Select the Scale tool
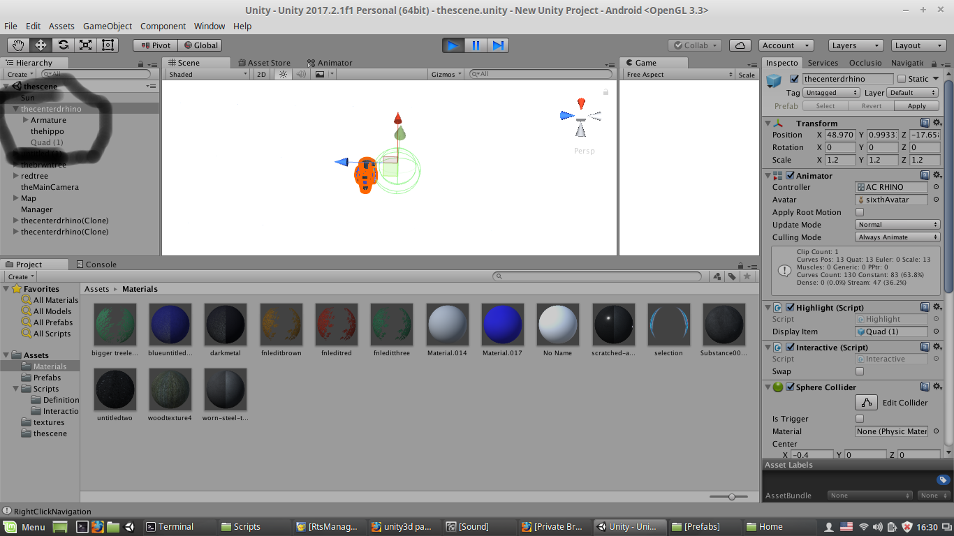The height and width of the screenshot is (536, 954). [85, 45]
